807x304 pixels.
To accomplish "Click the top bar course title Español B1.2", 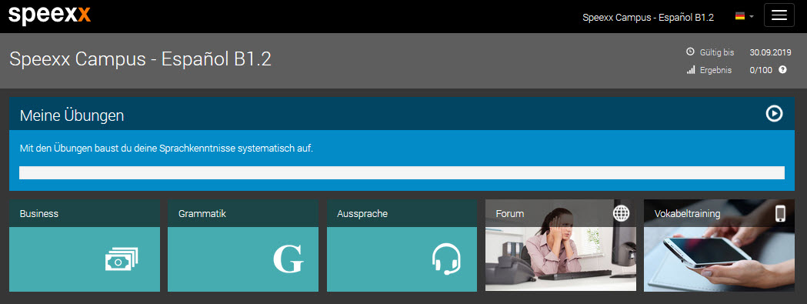I will [648, 17].
